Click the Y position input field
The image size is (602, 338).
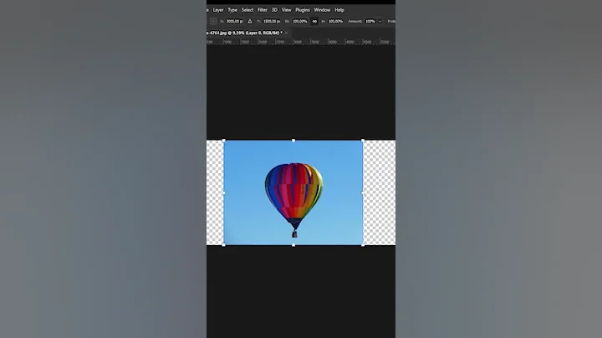272,22
